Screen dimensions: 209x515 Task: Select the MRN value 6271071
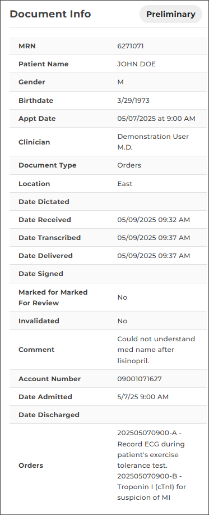pyautogui.click(x=131, y=46)
